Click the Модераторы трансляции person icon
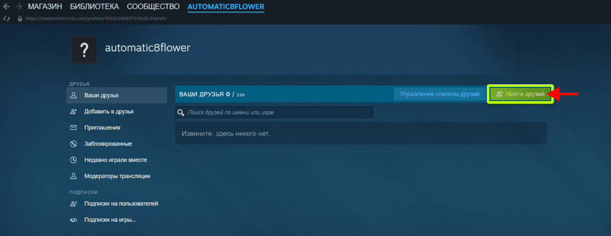This screenshot has height=236, width=611. point(73,176)
